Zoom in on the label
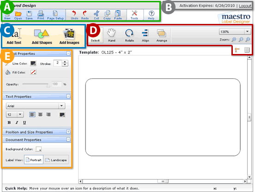Screen dimensions: 255x192 [234, 39]
